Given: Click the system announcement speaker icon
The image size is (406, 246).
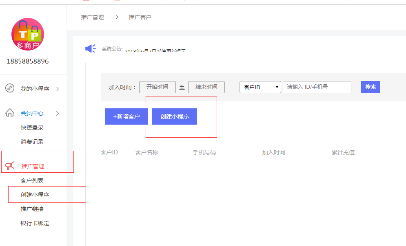Looking at the screenshot, I should [x=90, y=48].
